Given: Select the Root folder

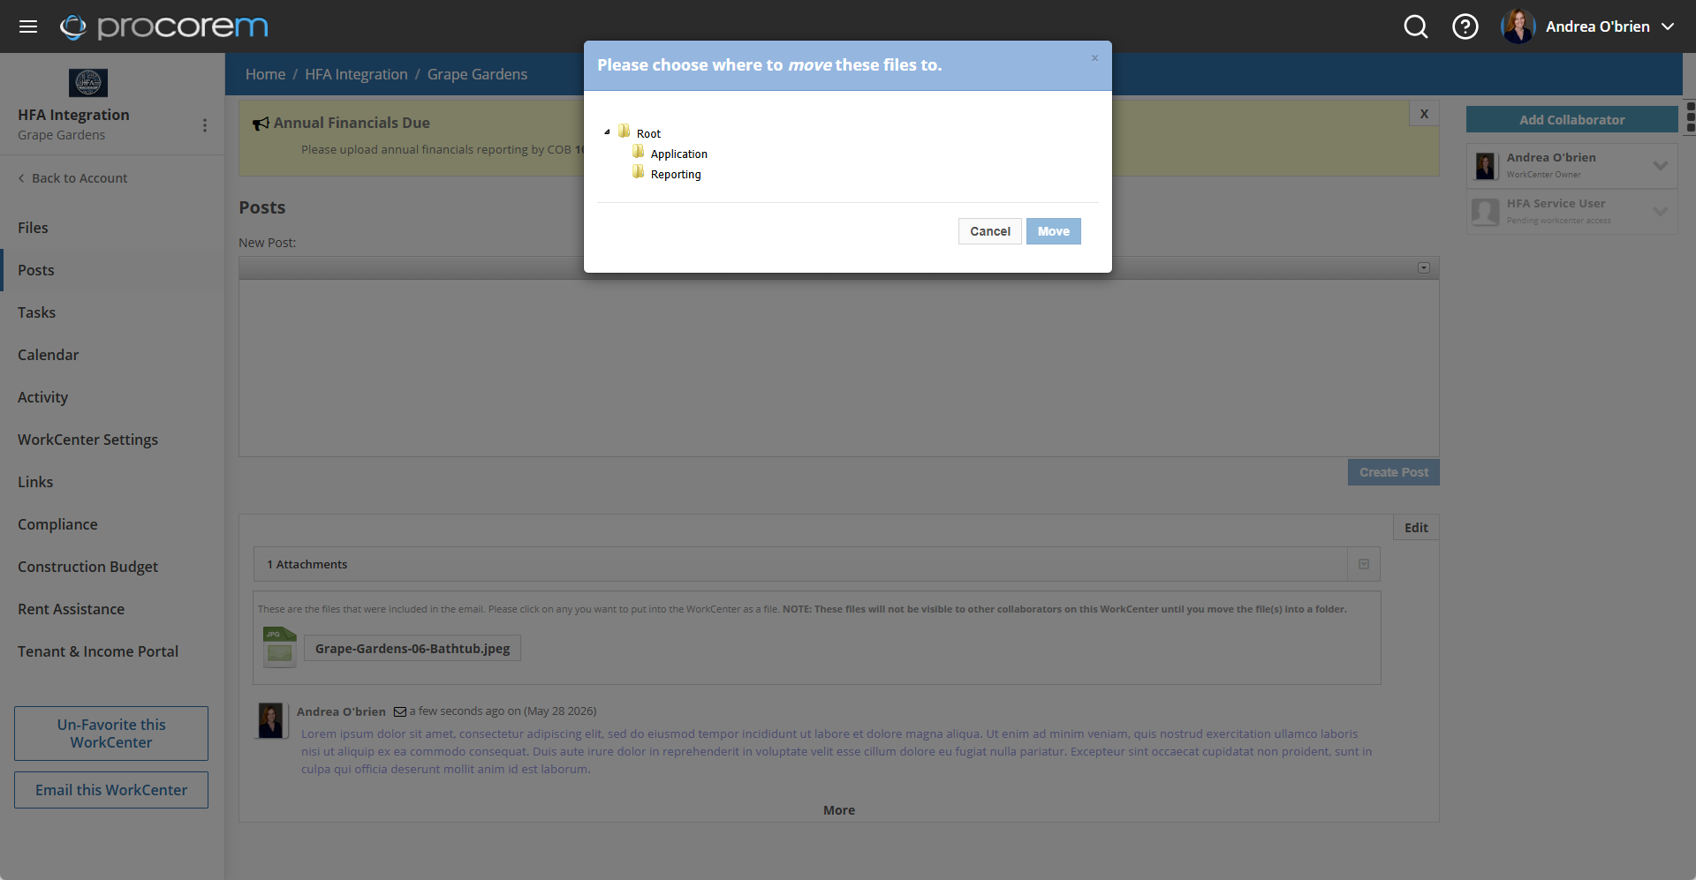Looking at the screenshot, I should point(648,134).
